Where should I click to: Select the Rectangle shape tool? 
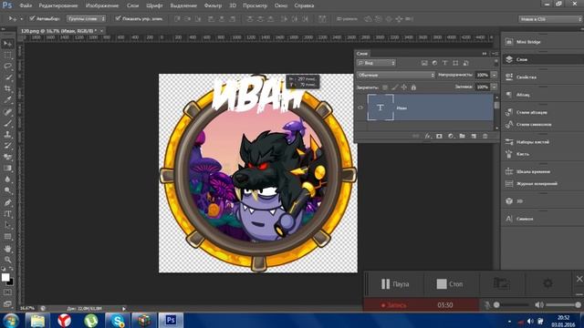pyautogui.click(x=7, y=237)
